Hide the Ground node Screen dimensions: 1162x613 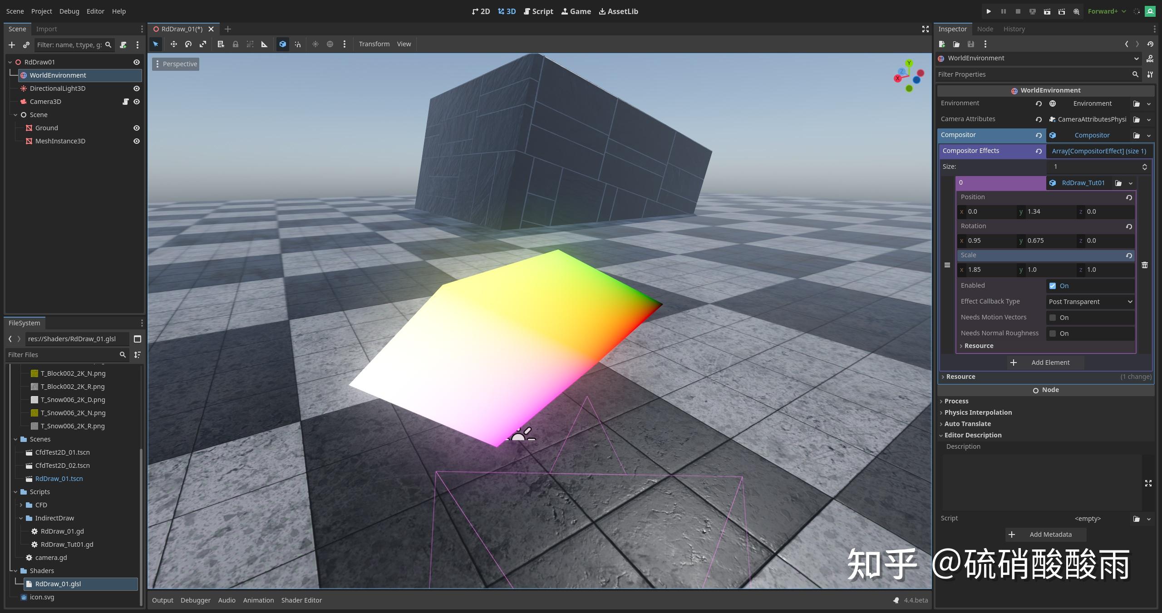point(137,128)
